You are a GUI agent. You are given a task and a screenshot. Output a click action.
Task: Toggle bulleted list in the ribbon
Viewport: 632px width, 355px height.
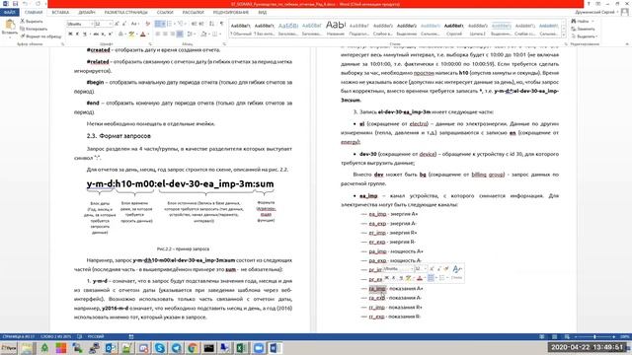(x=158, y=24)
